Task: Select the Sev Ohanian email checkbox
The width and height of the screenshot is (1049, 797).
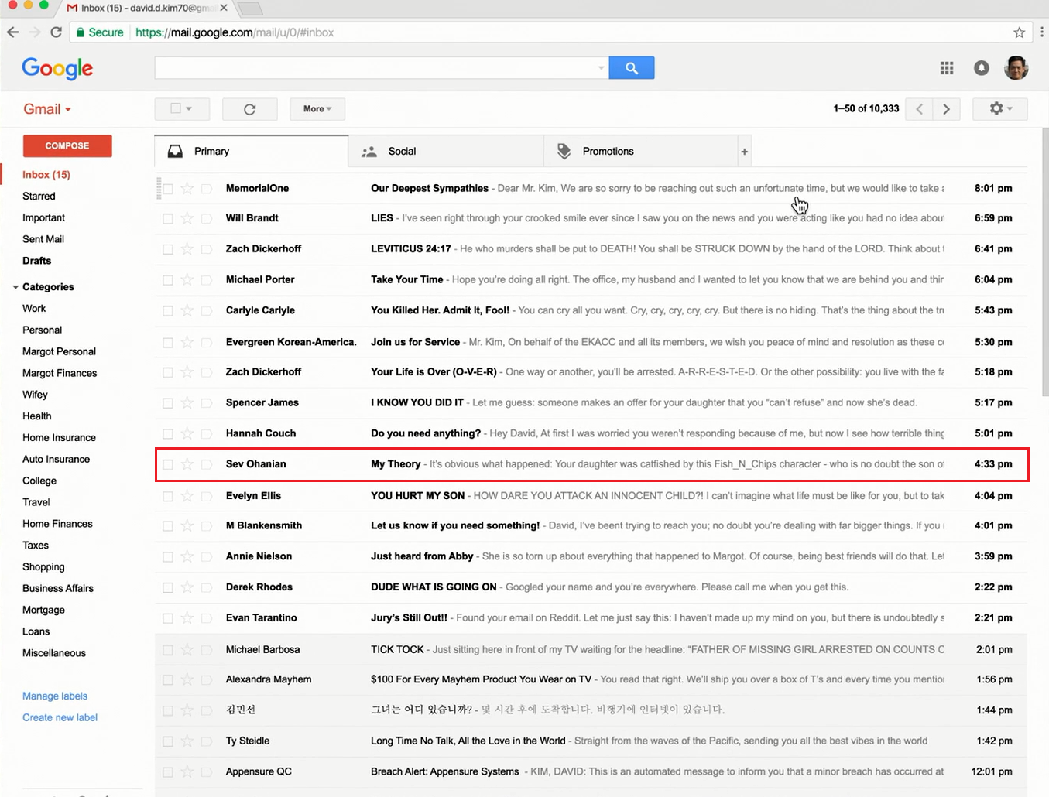Action: pos(168,465)
